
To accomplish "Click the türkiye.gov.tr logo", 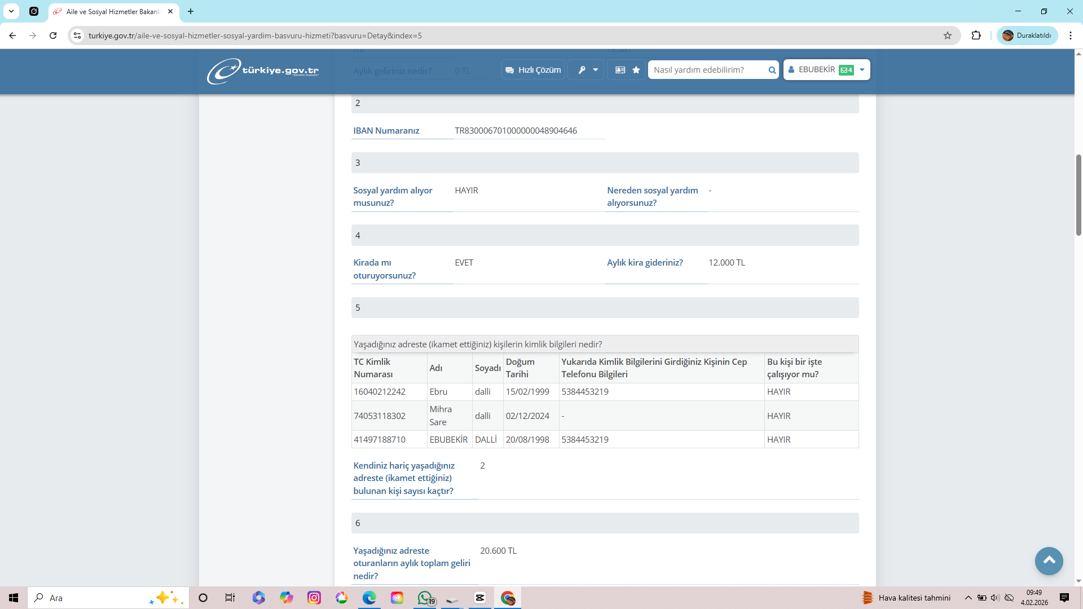I will pos(263,71).
